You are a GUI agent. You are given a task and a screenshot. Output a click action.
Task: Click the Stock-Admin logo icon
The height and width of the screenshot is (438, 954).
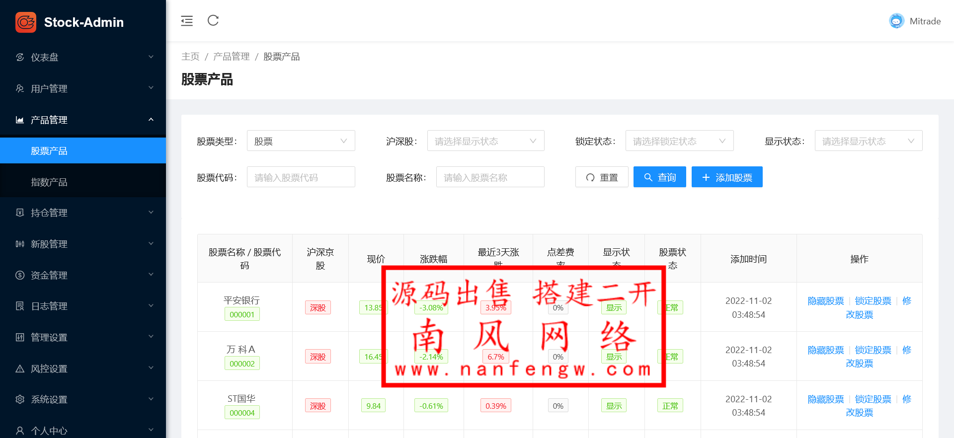point(26,22)
